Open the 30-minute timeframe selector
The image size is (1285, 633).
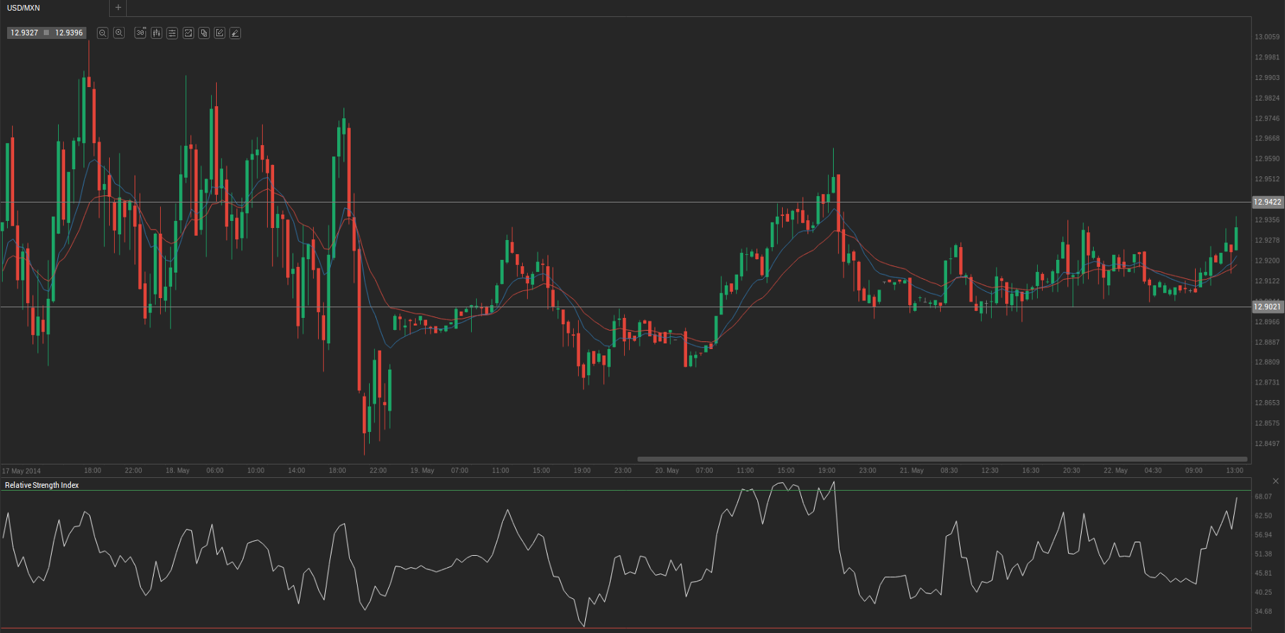click(140, 33)
